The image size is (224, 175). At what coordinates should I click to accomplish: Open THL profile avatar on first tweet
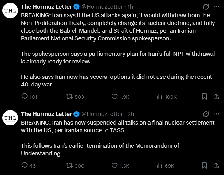(10, 10)
